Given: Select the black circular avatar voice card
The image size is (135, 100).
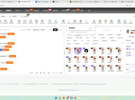Looking at the screenshot, I should point(86,51).
